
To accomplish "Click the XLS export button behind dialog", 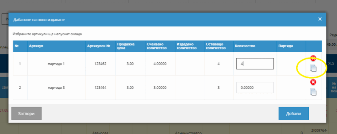I will (x=331, y=63).
